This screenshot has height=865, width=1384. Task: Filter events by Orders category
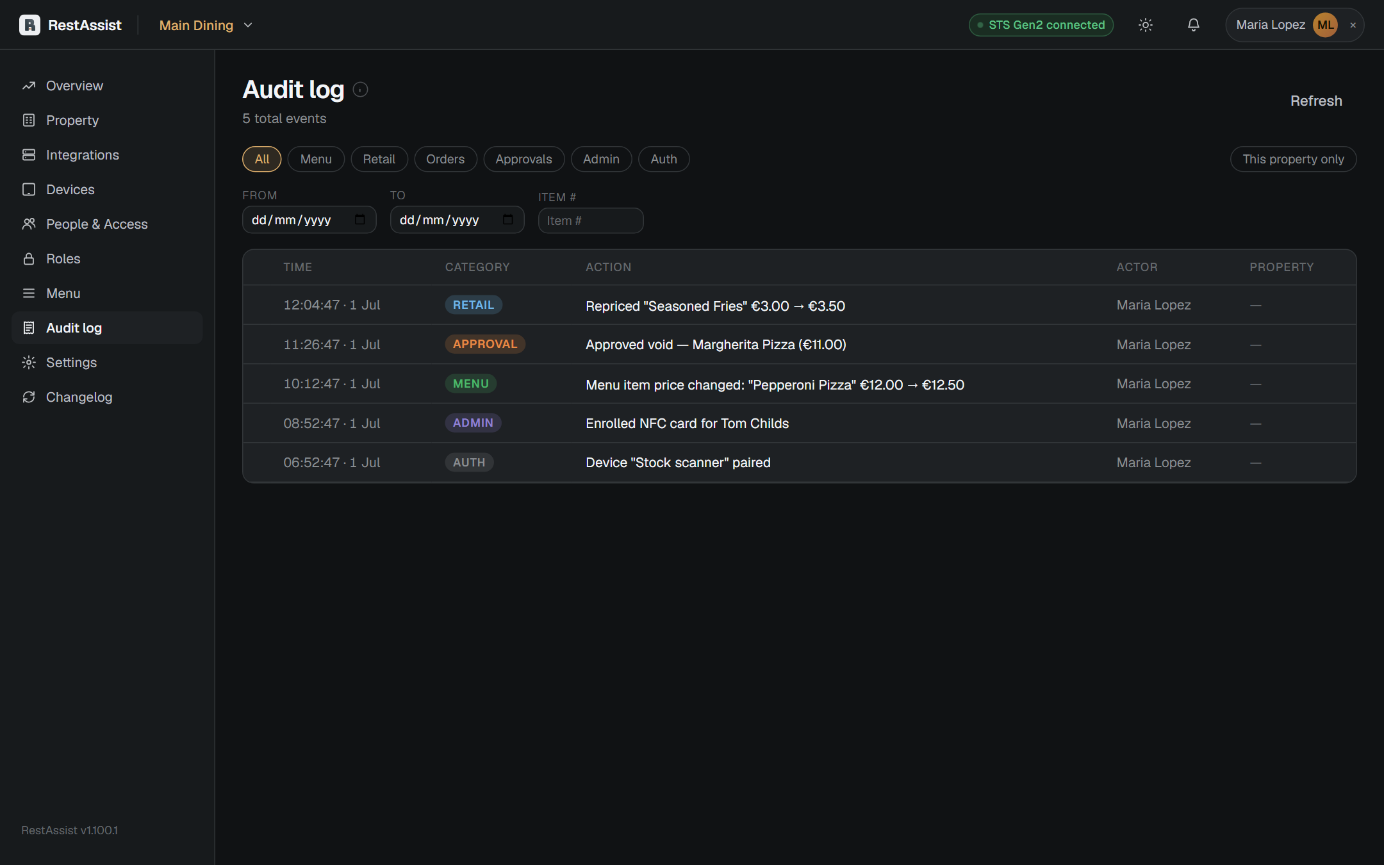point(445,159)
